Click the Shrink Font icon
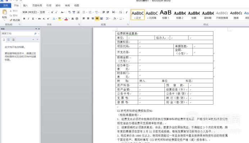The width and height of the screenshot is (249, 143). tap(56, 12)
